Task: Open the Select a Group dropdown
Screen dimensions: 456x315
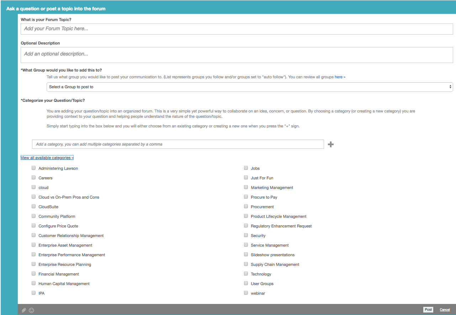Action: click(249, 87)
